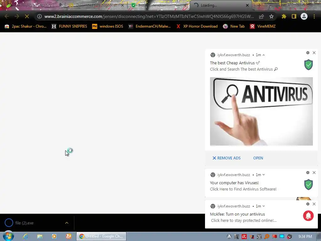Open the XP Horror Download bookmark
The height and width of the screenshot is (241, 321).
[x=197, y=26]
